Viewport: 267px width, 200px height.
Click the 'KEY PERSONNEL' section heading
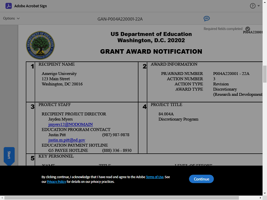click(56, 156)
